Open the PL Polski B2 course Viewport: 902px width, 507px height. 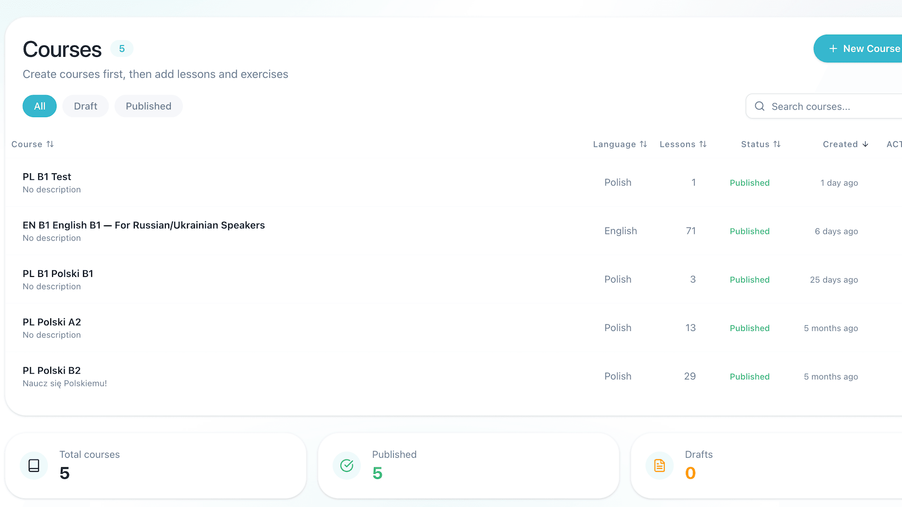click(x=52, y=370)
